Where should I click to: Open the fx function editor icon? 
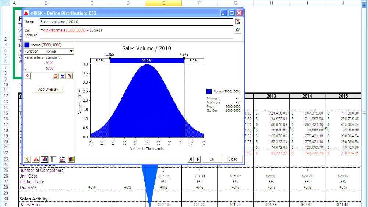click(x=237, y=30)
